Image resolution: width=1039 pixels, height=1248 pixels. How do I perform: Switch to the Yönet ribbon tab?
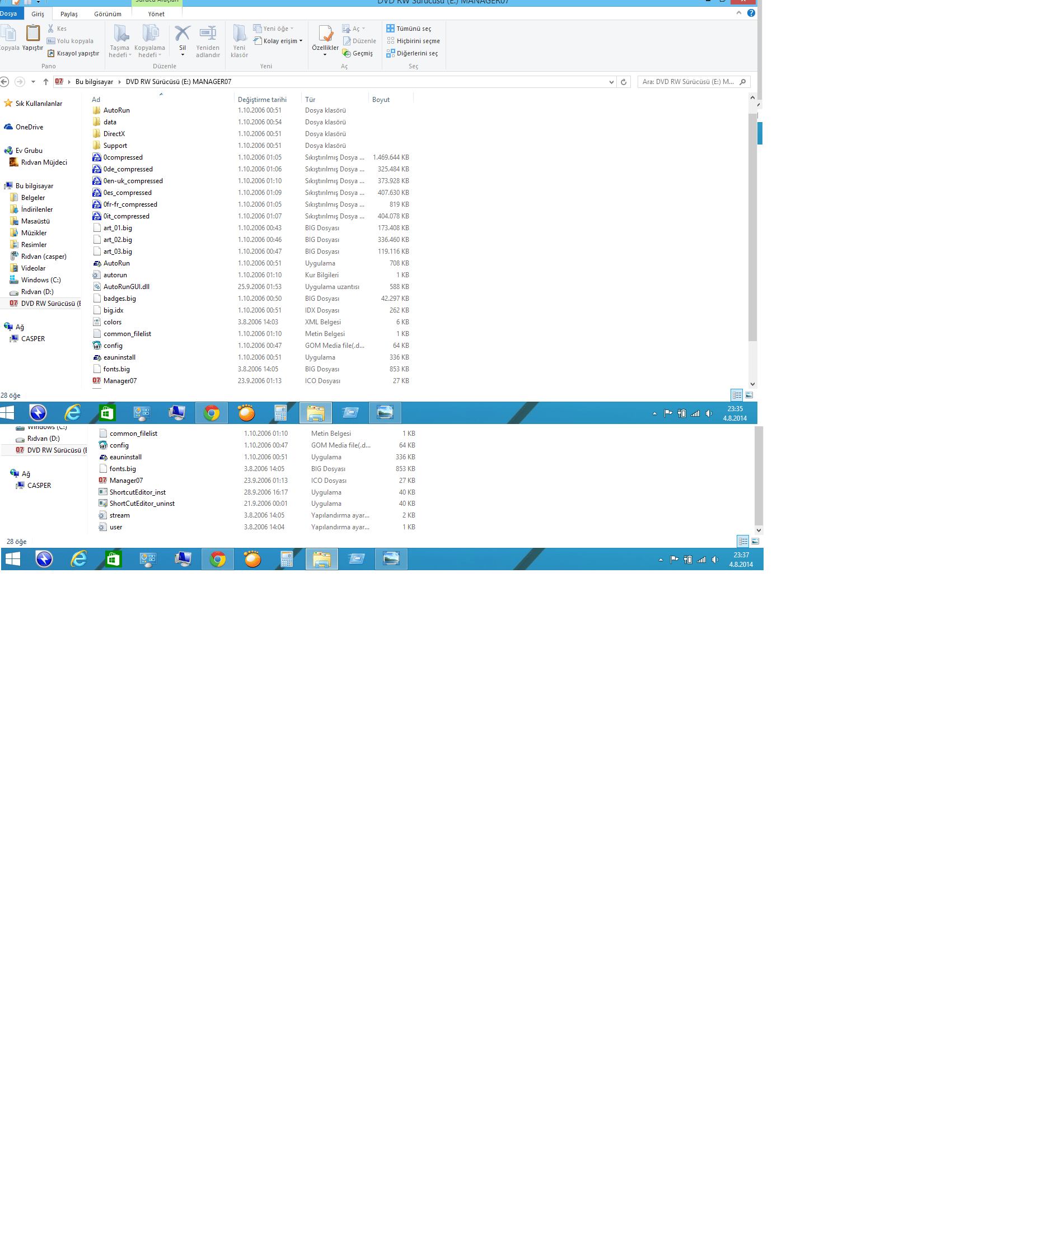click(156, 14)
